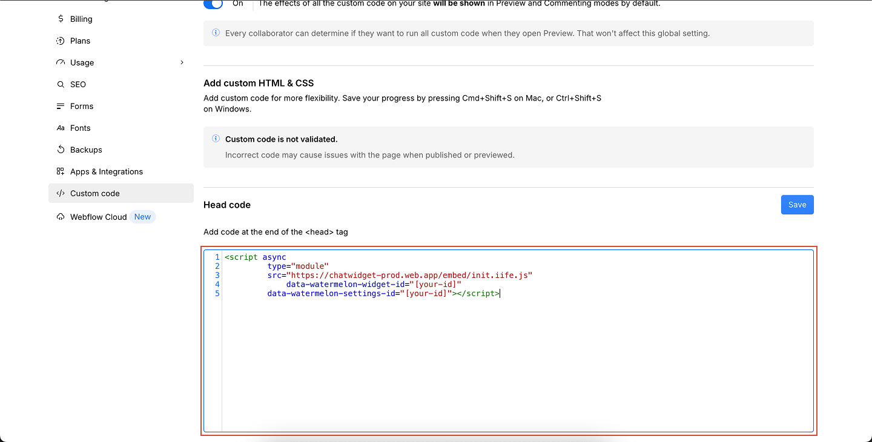Click info icon beside validation warning
Viewport: 872px width, 442px height.
pos(216,139)
